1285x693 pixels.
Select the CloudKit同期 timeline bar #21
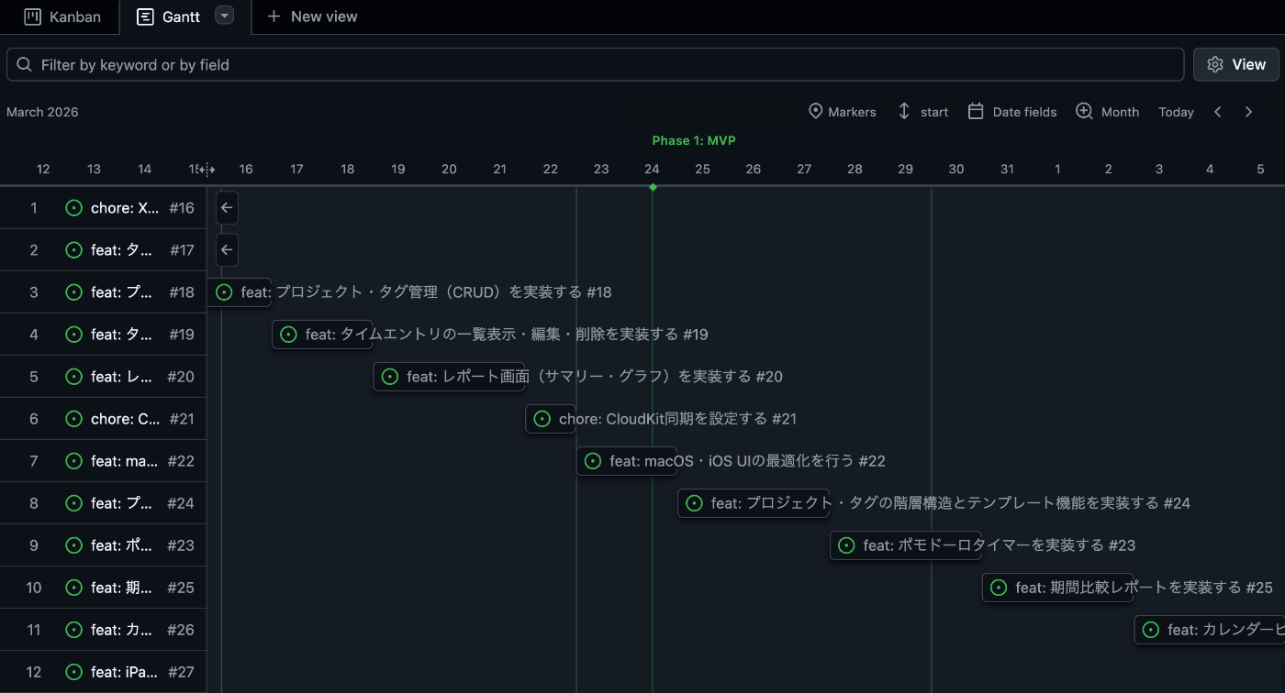[x=551, y=419]
